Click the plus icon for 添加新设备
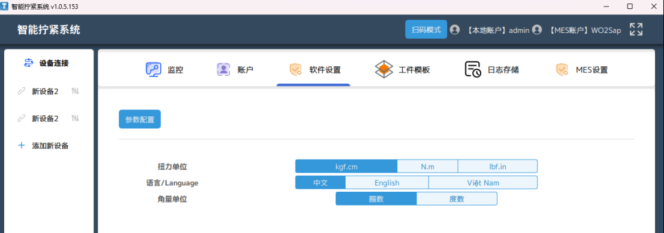664x233 pixels. click(x=21, y=146)
